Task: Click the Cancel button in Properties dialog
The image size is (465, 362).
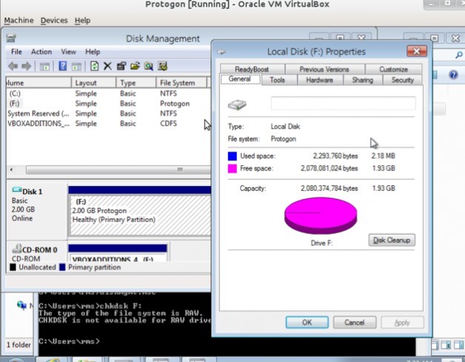Action: [355, 322]
